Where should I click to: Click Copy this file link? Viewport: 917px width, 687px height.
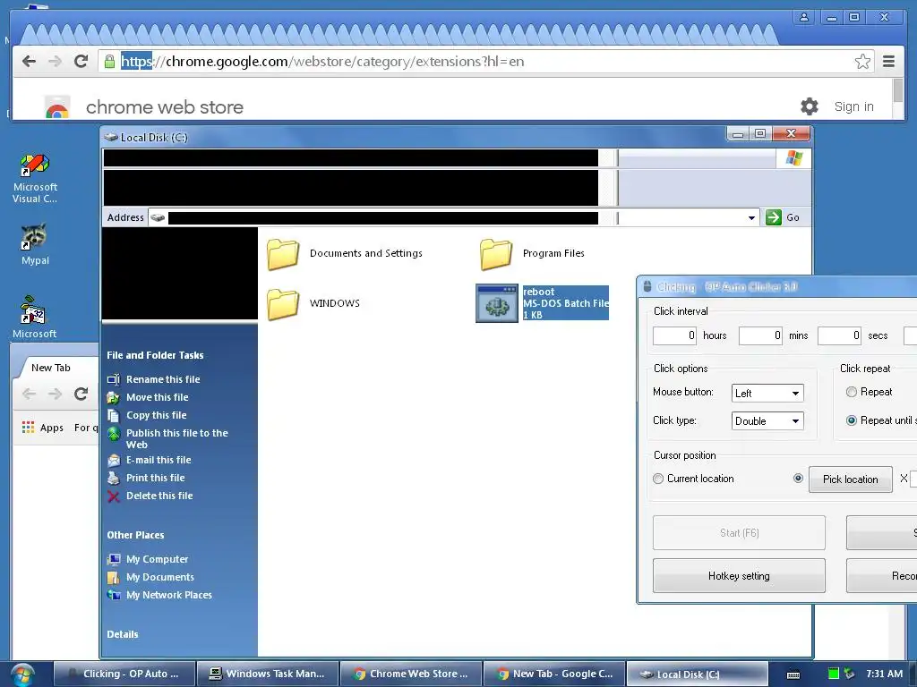coord(156,415)
